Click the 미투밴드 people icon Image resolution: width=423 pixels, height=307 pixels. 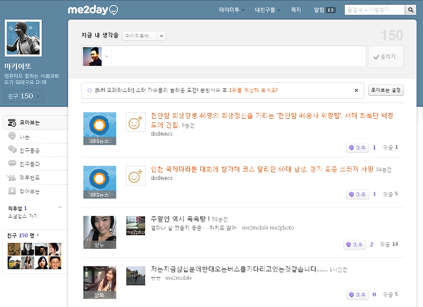[11, 178]
